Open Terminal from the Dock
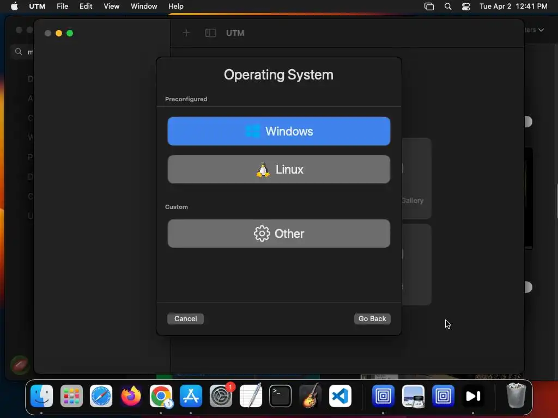The width and height of the screenshot is (558, 418). [x=281, y=396]
